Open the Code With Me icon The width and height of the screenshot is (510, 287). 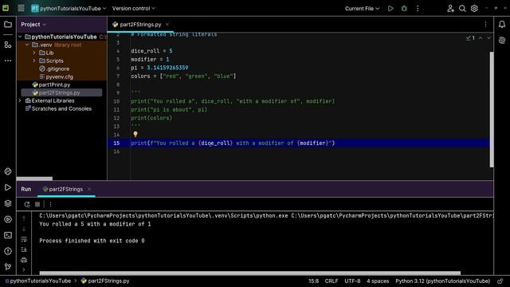click(450, 9)
